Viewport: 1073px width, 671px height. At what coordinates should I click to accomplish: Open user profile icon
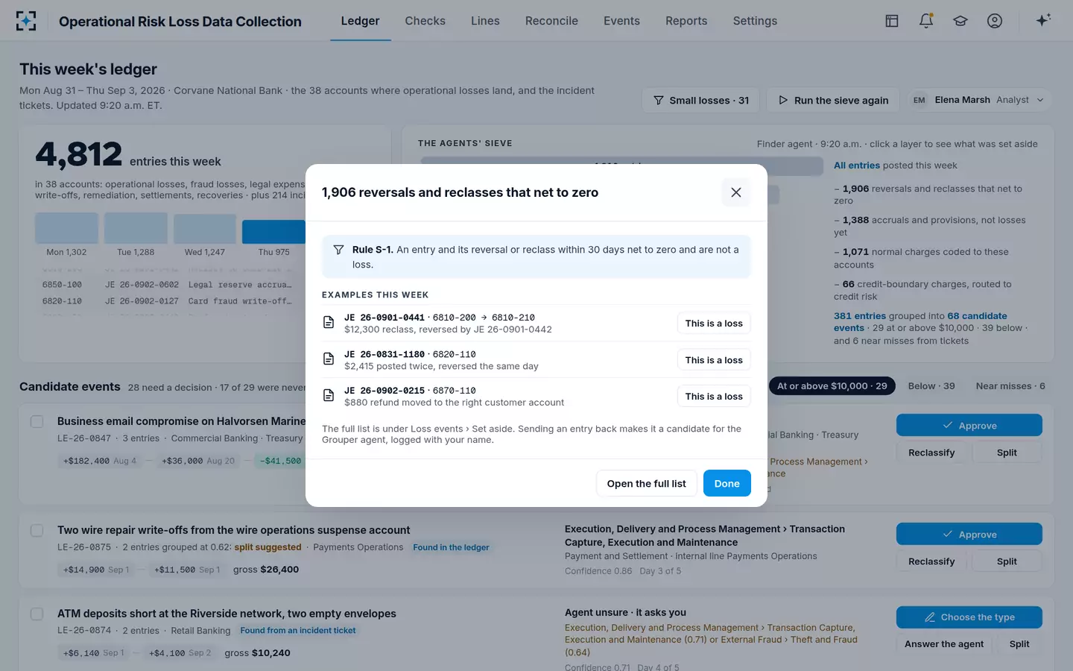tap(995, 21)
